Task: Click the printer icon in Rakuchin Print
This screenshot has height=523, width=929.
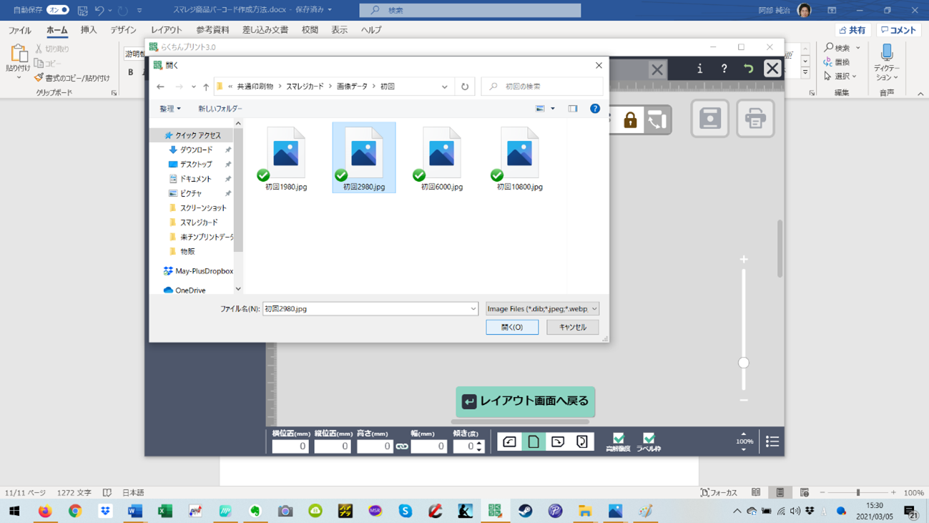Action: 754,119
